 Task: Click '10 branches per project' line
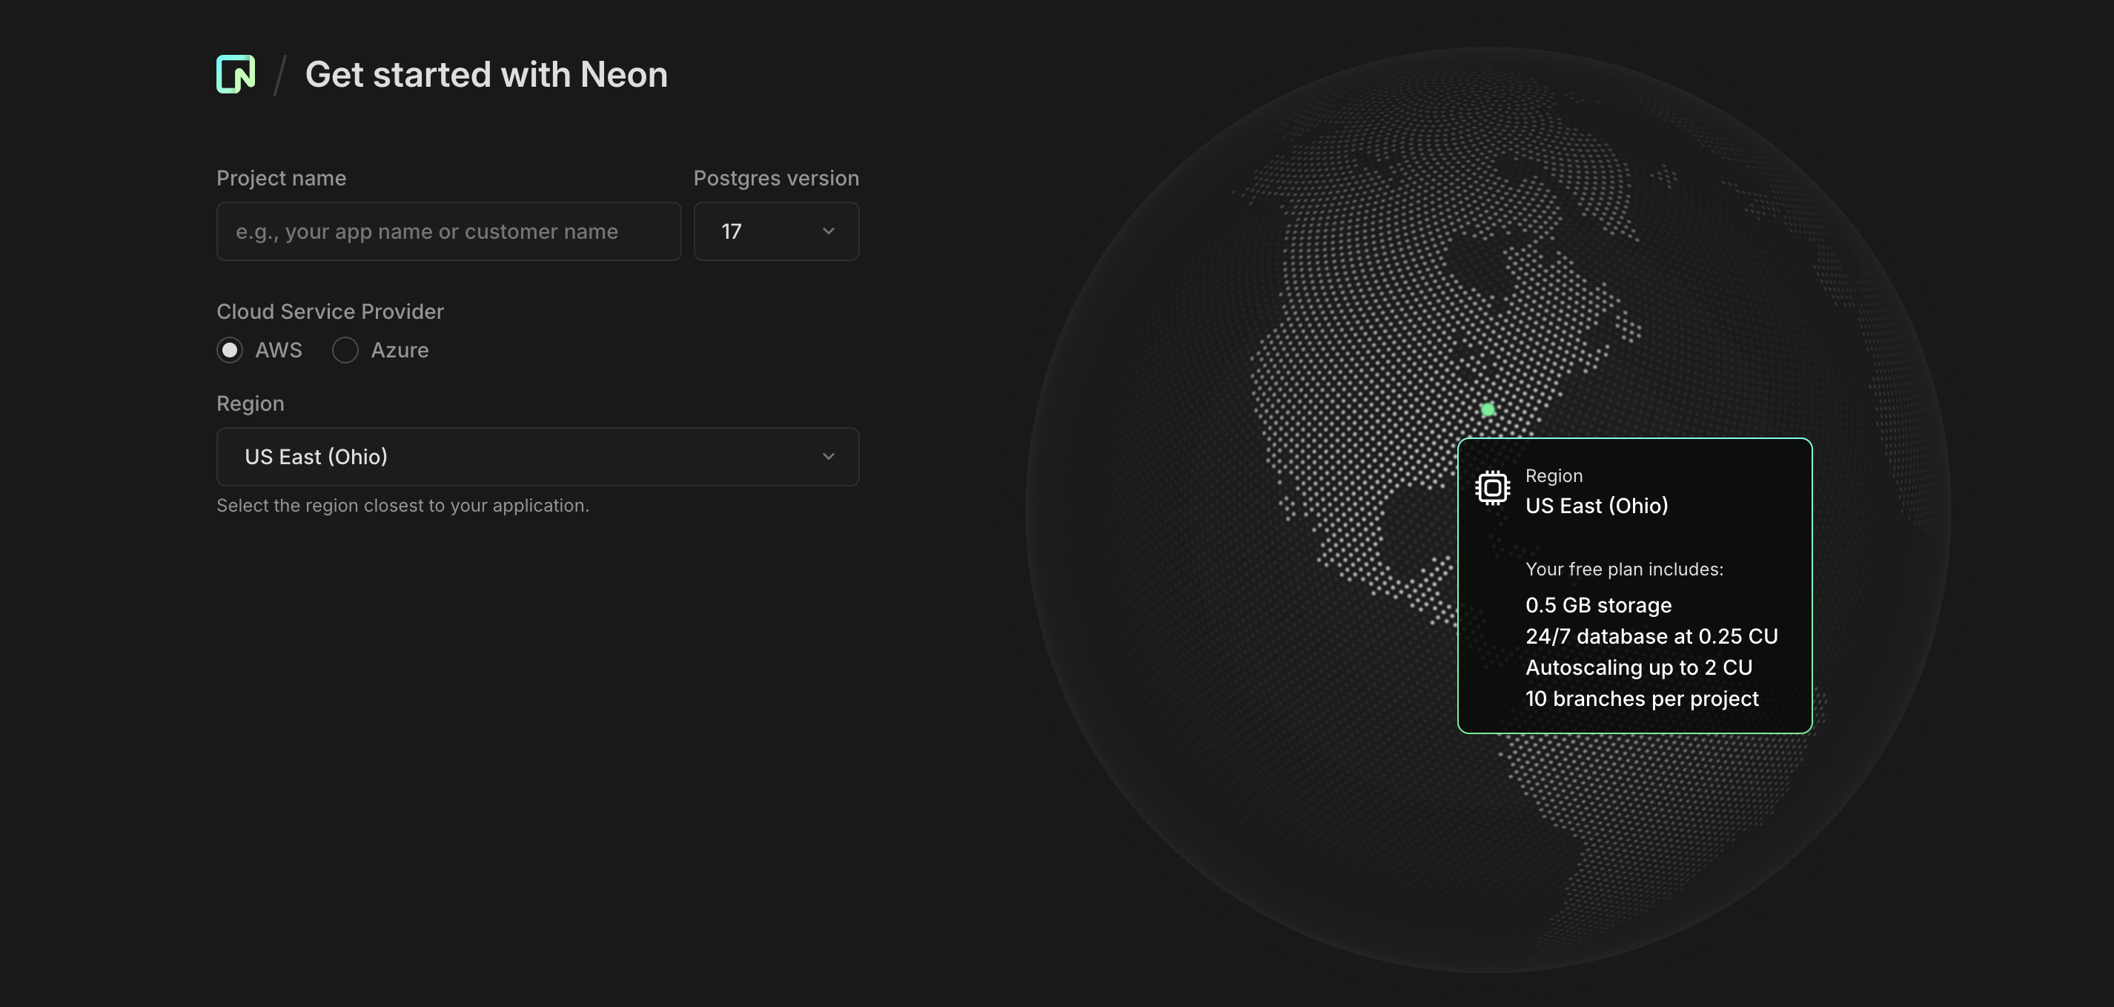1641,699
